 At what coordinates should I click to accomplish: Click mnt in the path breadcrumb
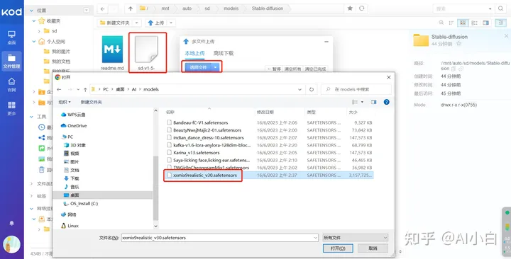(x=165, y=8)
